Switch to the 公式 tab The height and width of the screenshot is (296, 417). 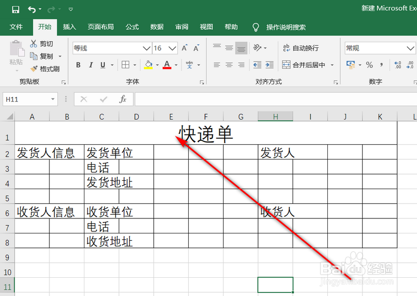click(x=132, y=27)
